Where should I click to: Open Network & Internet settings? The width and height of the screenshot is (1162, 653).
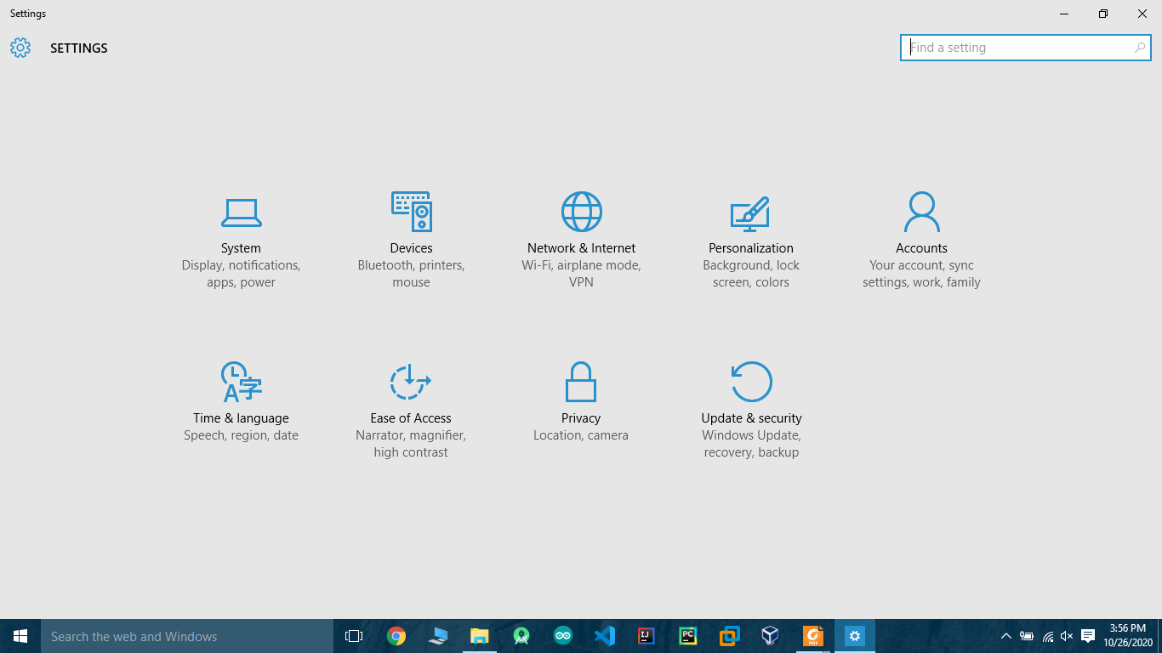pos(581,241)
